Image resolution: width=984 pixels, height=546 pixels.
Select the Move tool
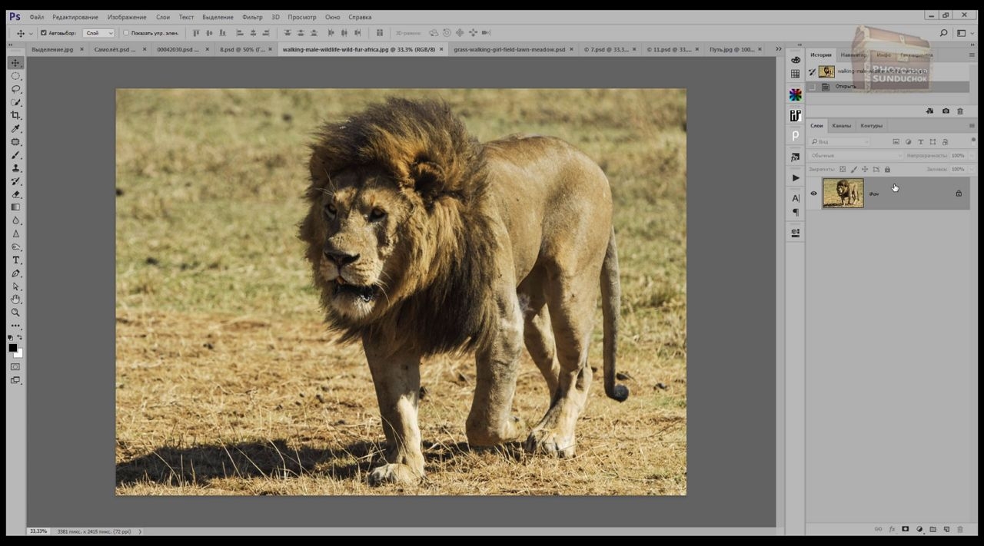coord(15,63)
